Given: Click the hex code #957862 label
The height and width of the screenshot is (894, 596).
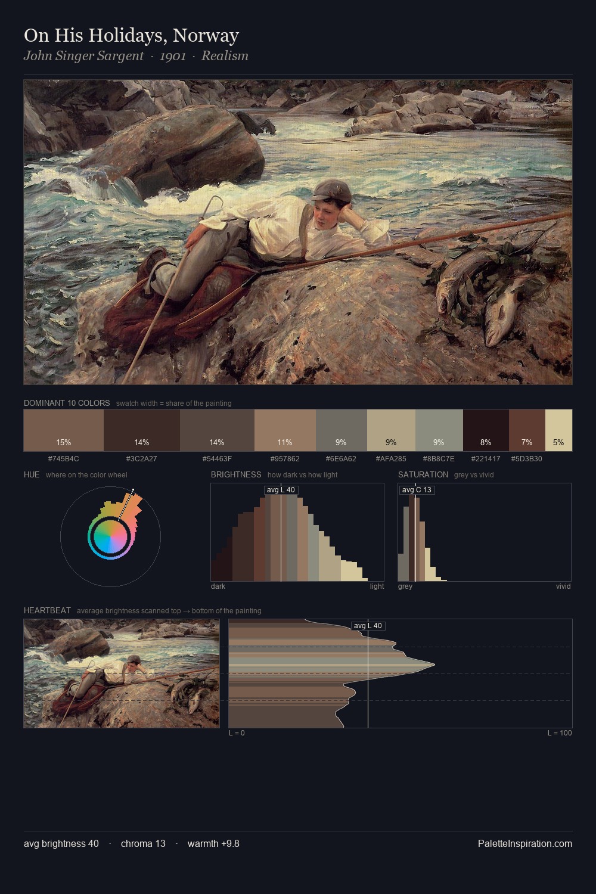Looking at the screenshot, I should tap(285, 459).
